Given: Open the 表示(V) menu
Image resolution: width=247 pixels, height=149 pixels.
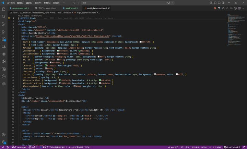Looking at the screenshot, I should (38, 3).
